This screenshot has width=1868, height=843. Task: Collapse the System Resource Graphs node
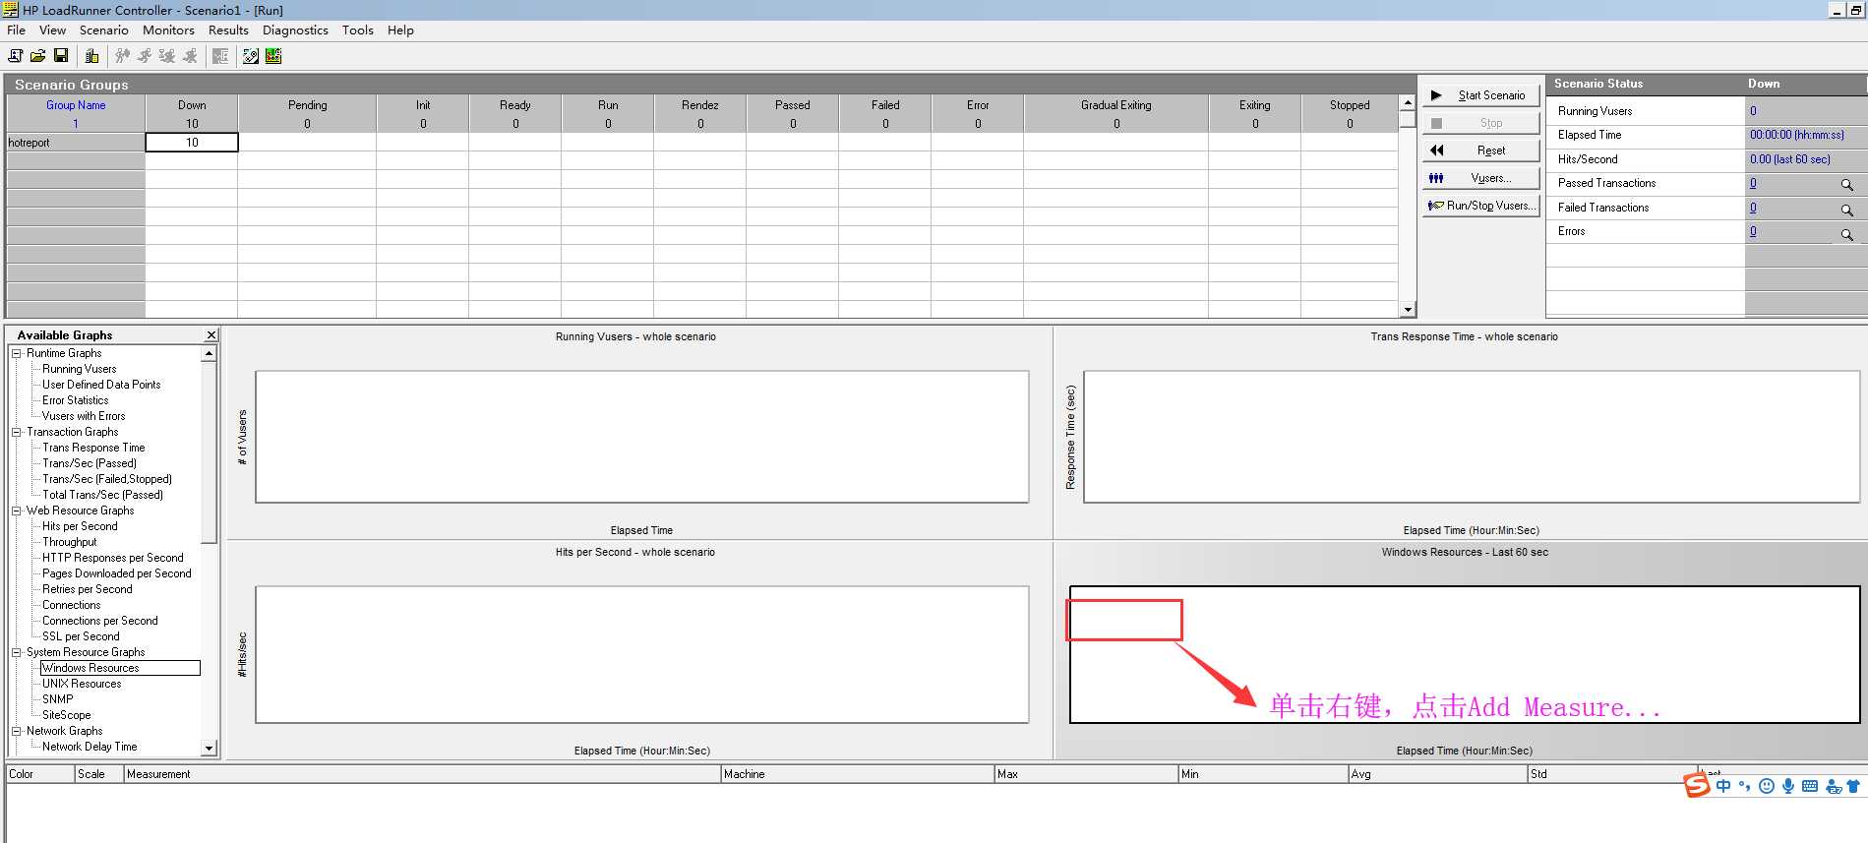tap(17, 652)
